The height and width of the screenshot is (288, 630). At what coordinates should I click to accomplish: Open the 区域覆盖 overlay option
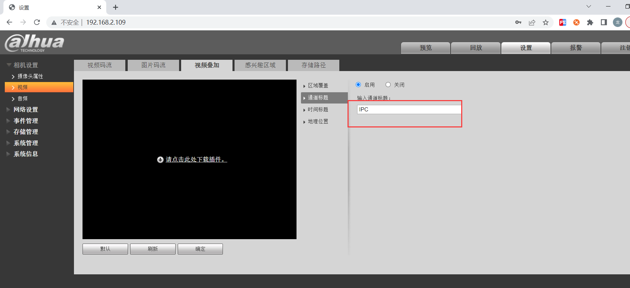tap(318, 85)
